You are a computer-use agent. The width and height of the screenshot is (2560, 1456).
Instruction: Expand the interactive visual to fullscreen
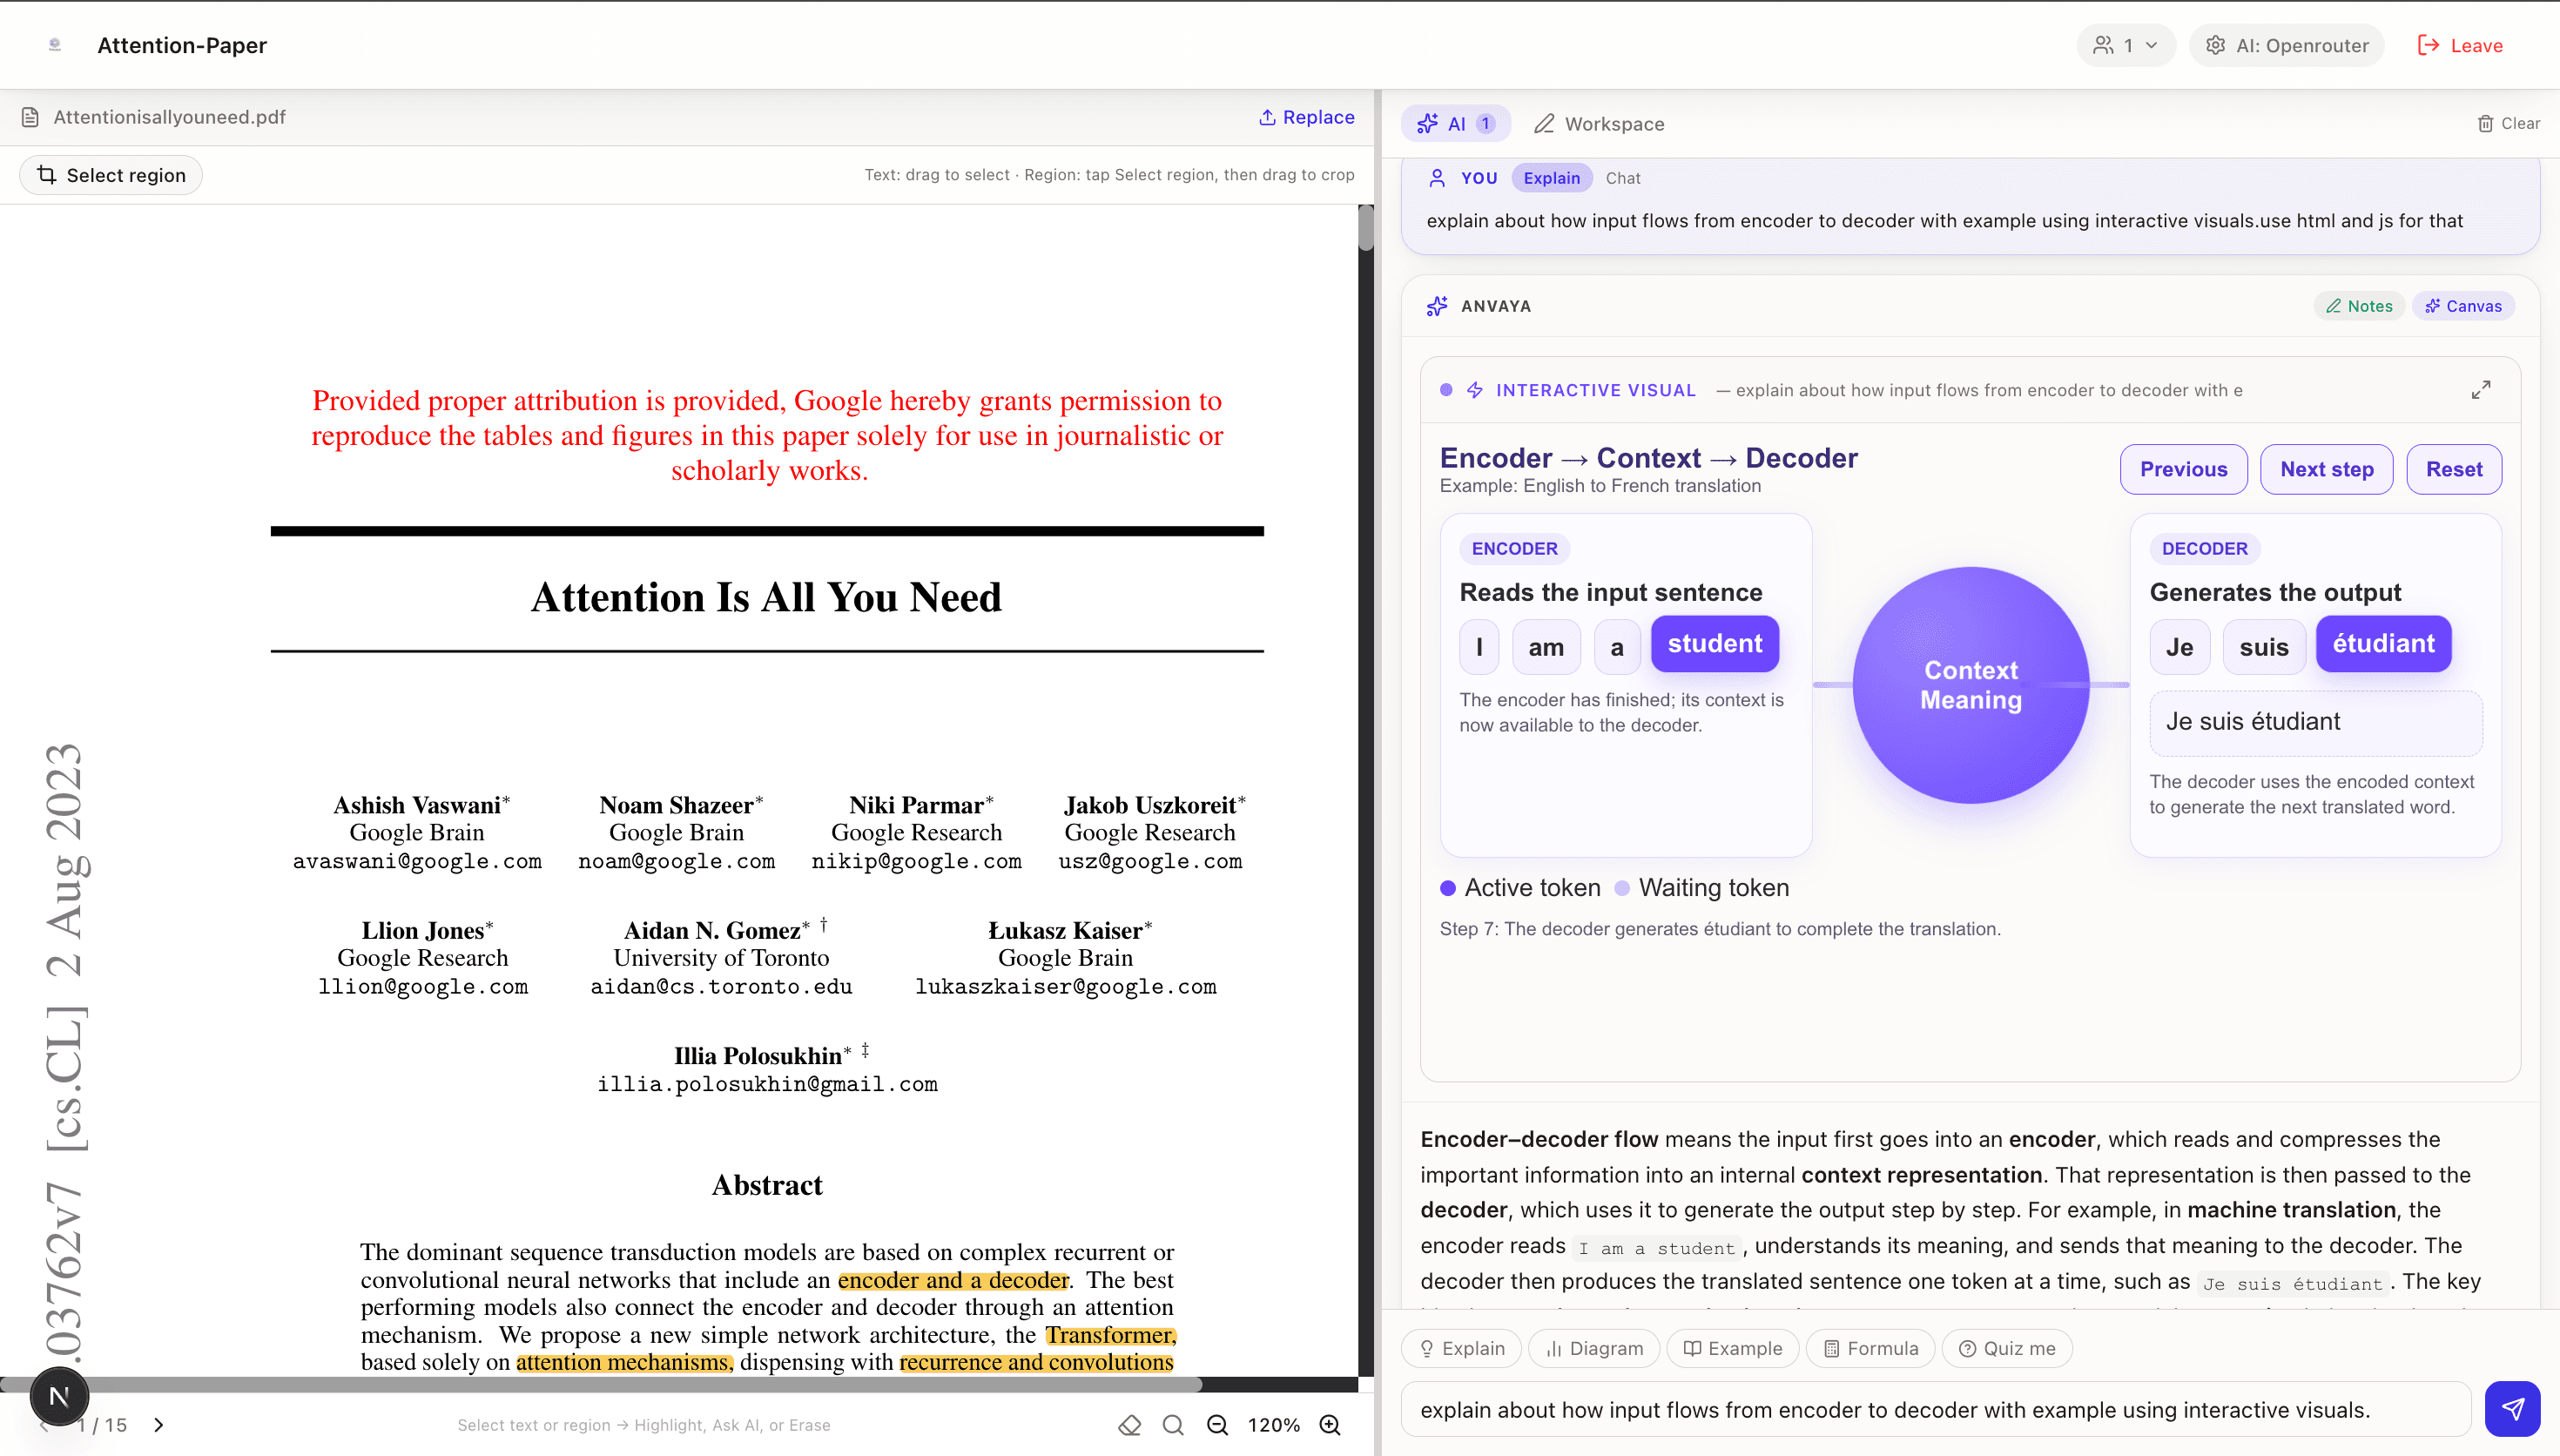click(x=2481, y=390)
